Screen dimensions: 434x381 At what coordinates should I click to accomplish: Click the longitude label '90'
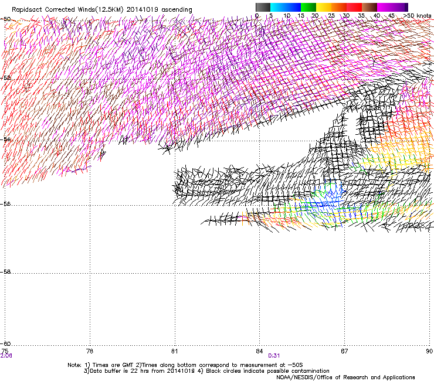tap(429, 351)
